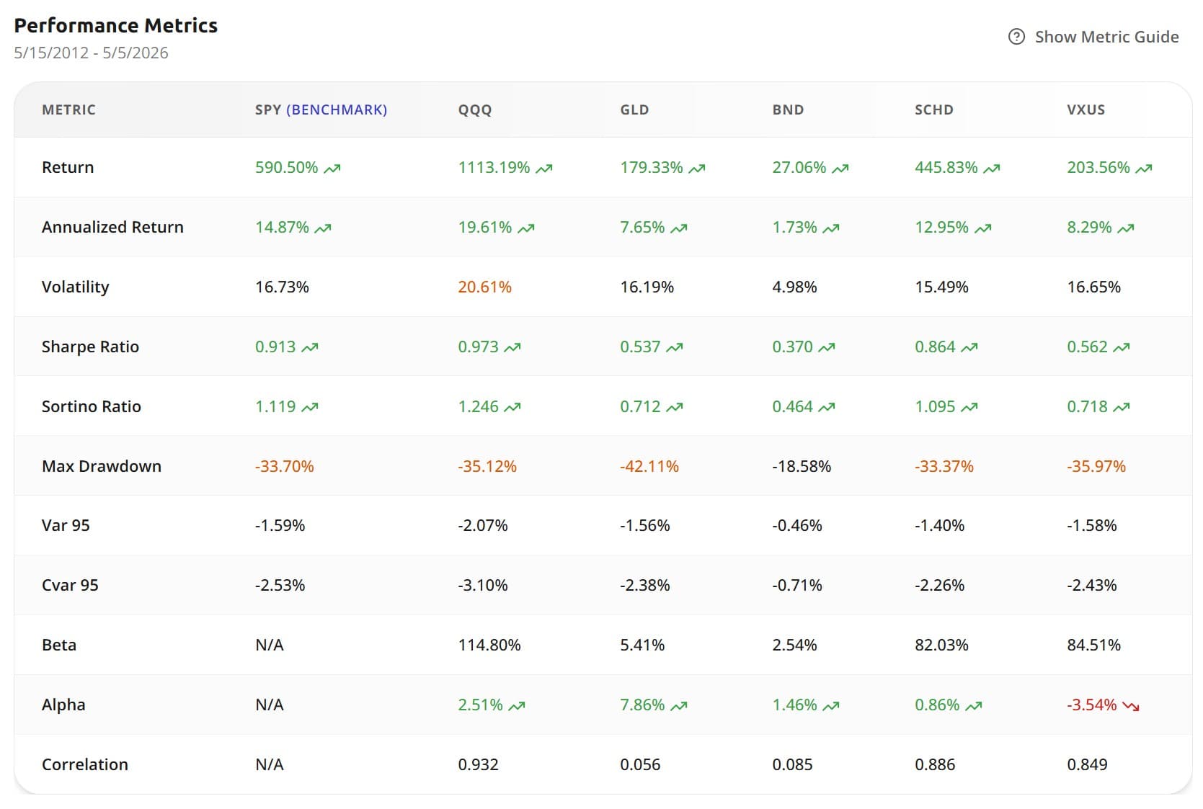Click the trend-up icon beside QQQ Sharpe Ratio 0.973
Viewport: 1203px width, 809px height.
pos(512,348)
